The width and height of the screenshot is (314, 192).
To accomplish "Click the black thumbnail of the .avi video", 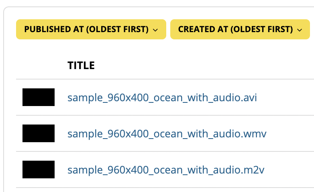I will pos(39,97).
